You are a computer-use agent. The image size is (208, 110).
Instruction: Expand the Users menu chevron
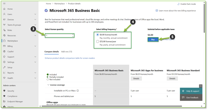[x=35, y=14]
